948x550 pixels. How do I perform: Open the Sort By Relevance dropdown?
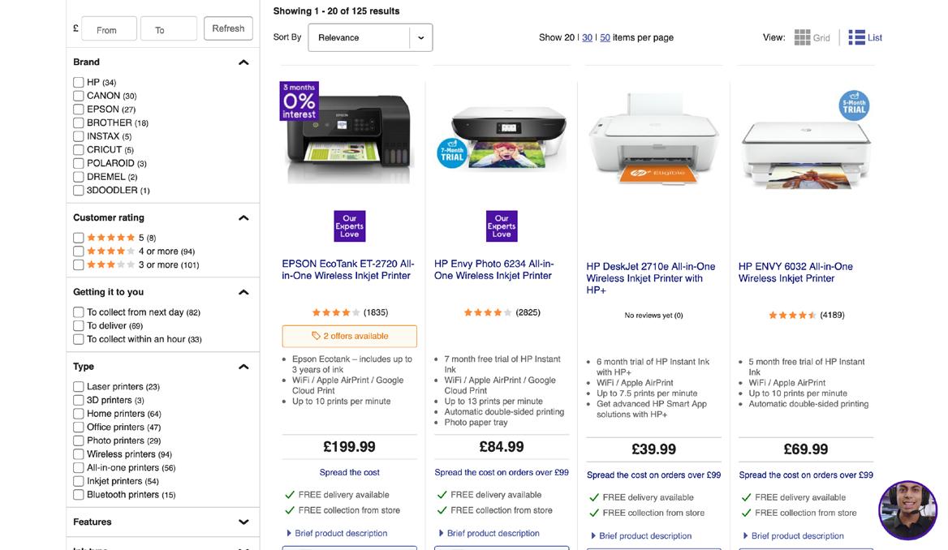pos(370,37)
